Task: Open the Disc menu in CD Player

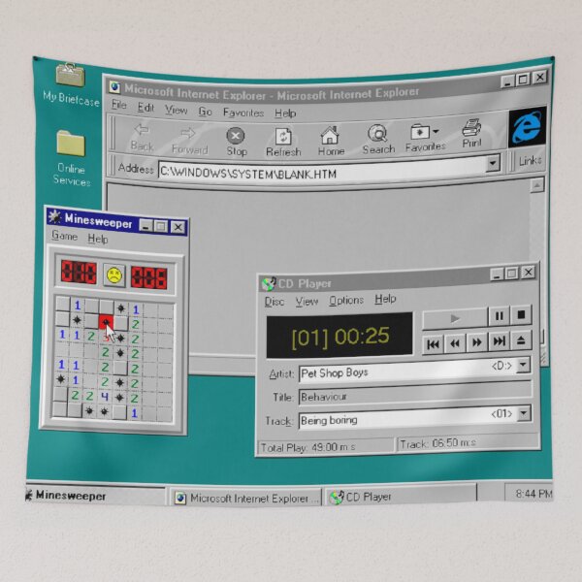Action: [x=274, y=302]
